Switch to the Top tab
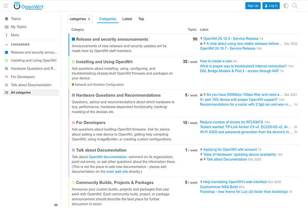The image size is (308, 208). 141,19
